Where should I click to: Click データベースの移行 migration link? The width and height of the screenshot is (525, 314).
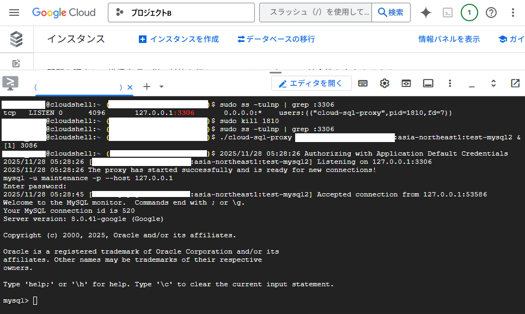click(276, 39)
